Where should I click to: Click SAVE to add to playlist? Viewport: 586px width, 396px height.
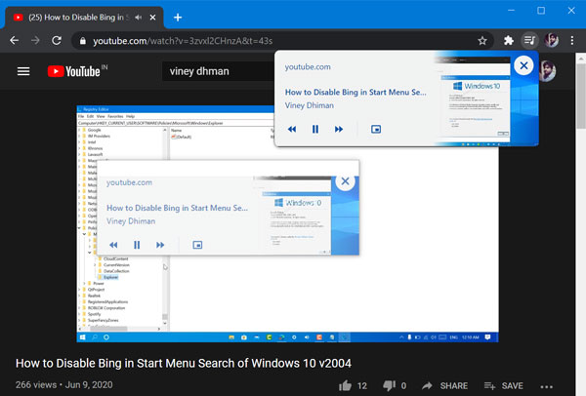pos(503,385)
